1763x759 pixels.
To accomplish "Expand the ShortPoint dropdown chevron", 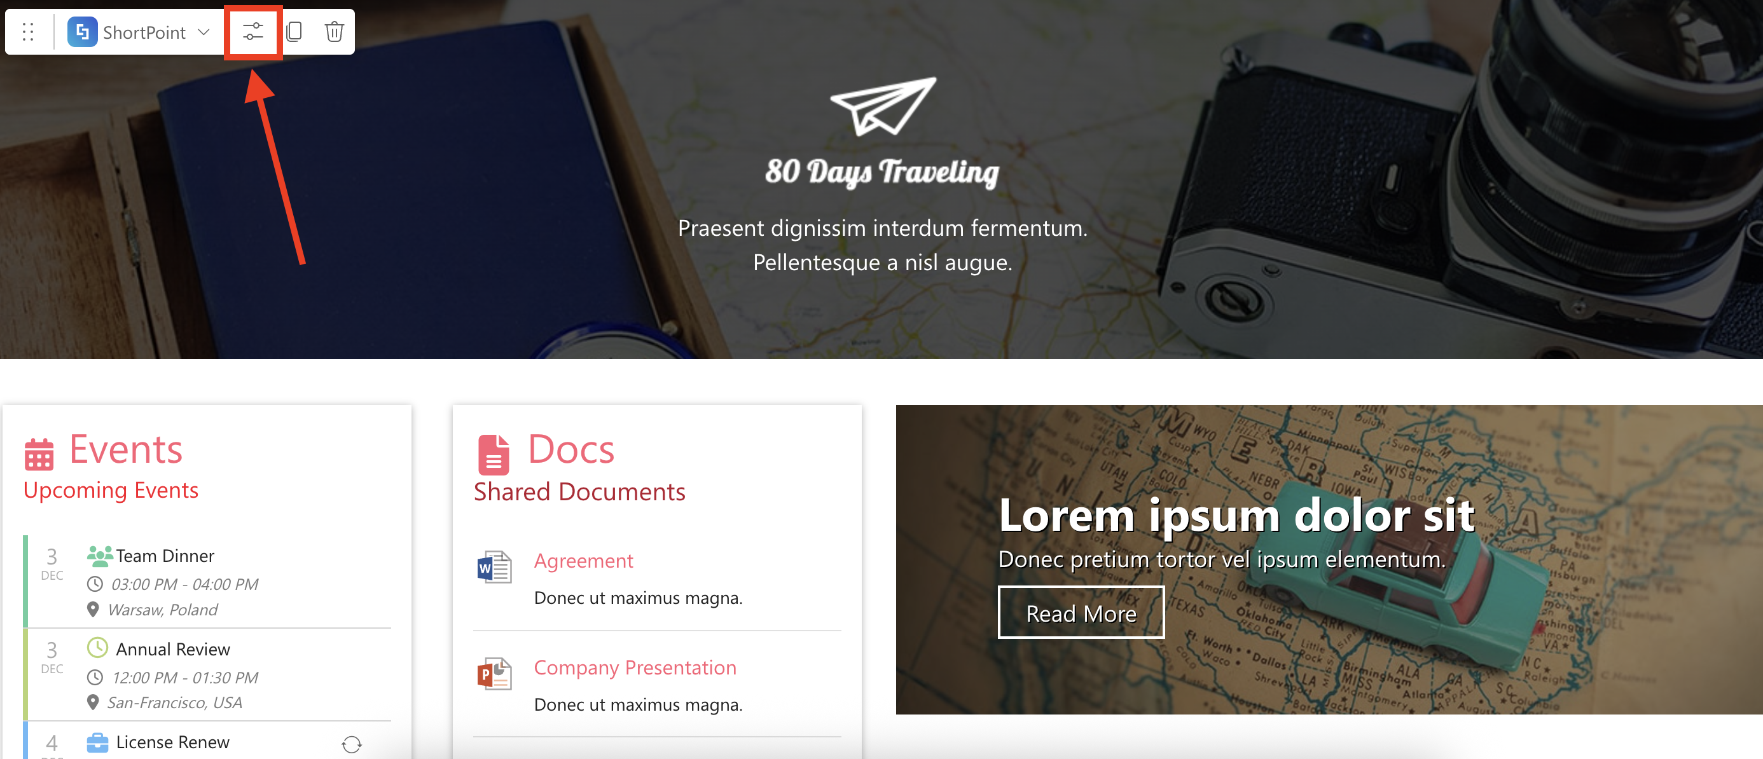I will pos(204,32).
